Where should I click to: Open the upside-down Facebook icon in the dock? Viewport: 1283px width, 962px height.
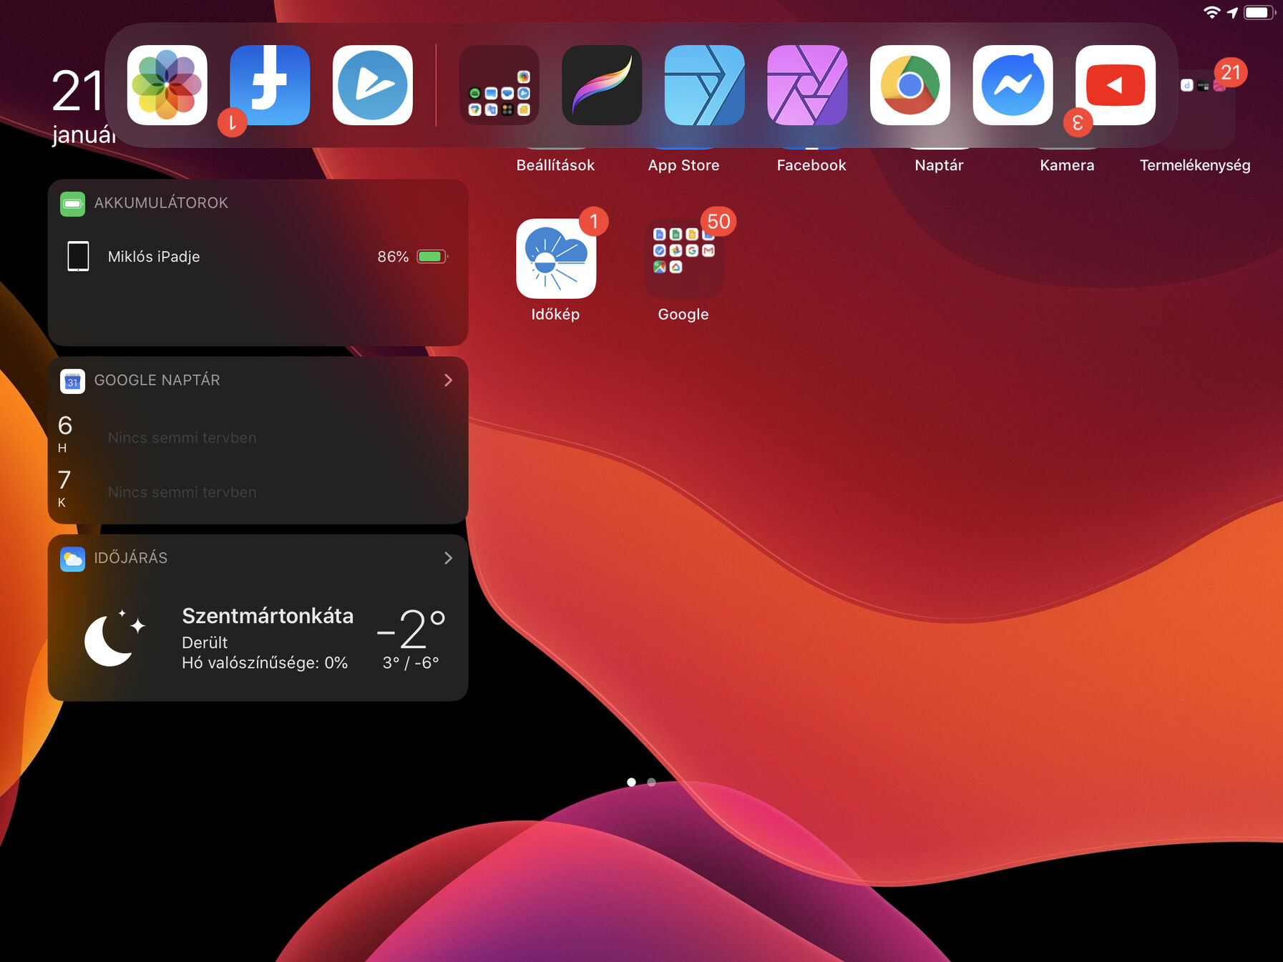(270, 85)
